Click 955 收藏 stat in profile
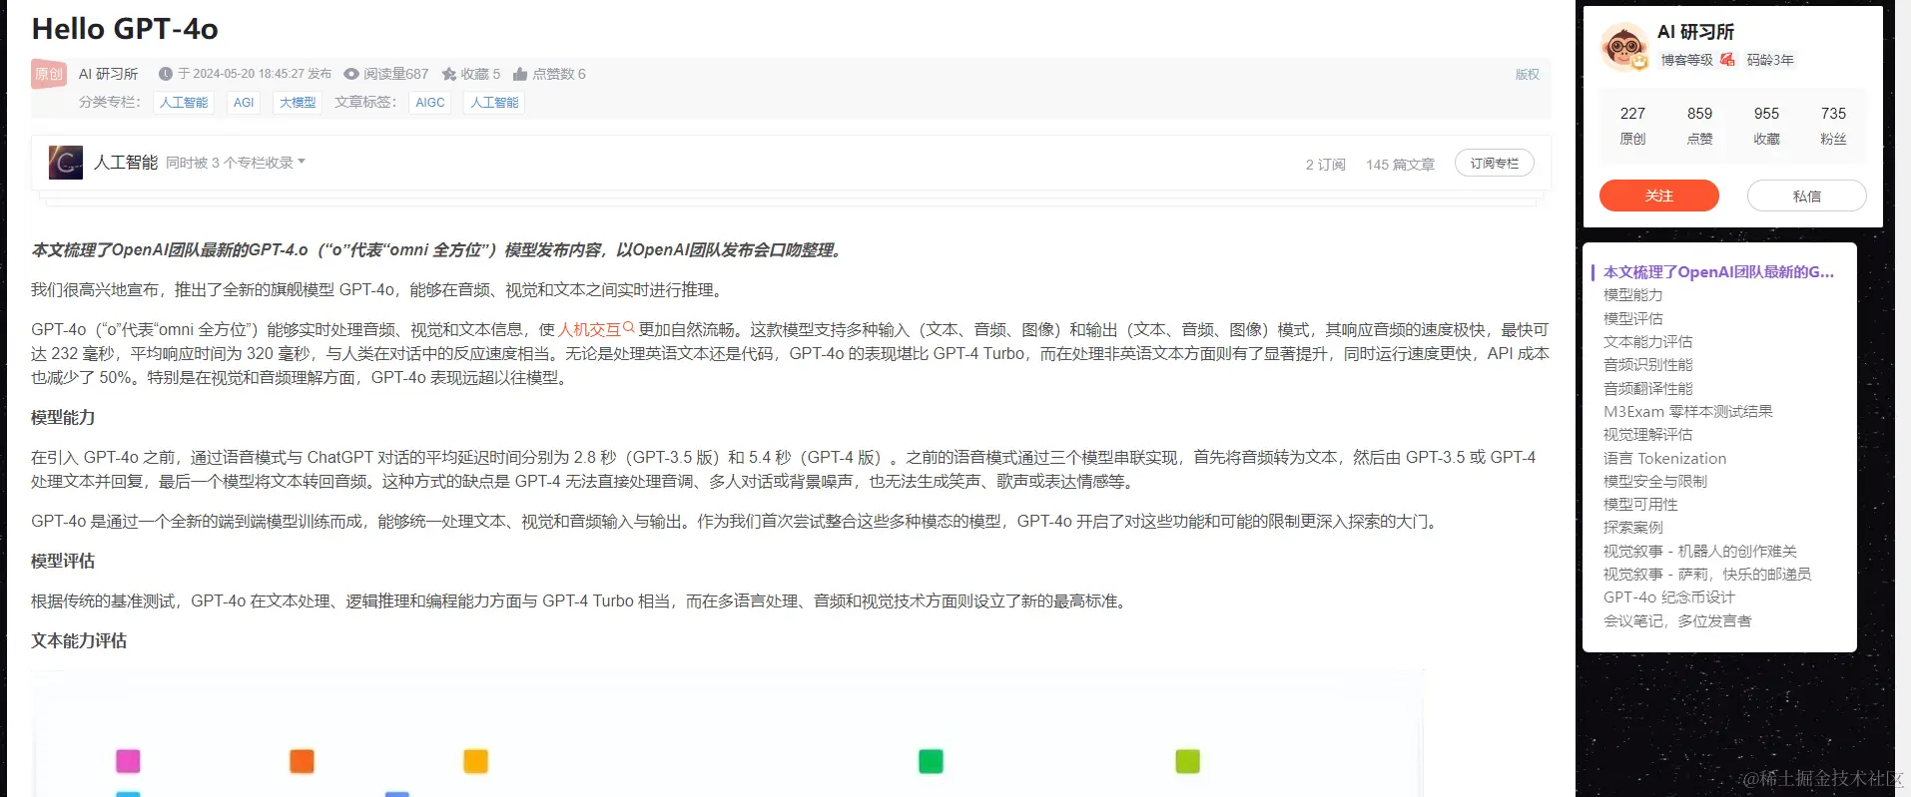 (x=1766, y=126)
